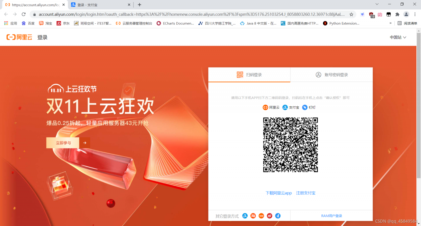Image resolution: width=421 pixels, height=226 pixels.
Task: Open the 四川大学锦江学院 bookmark
Action: click(217, 23)
